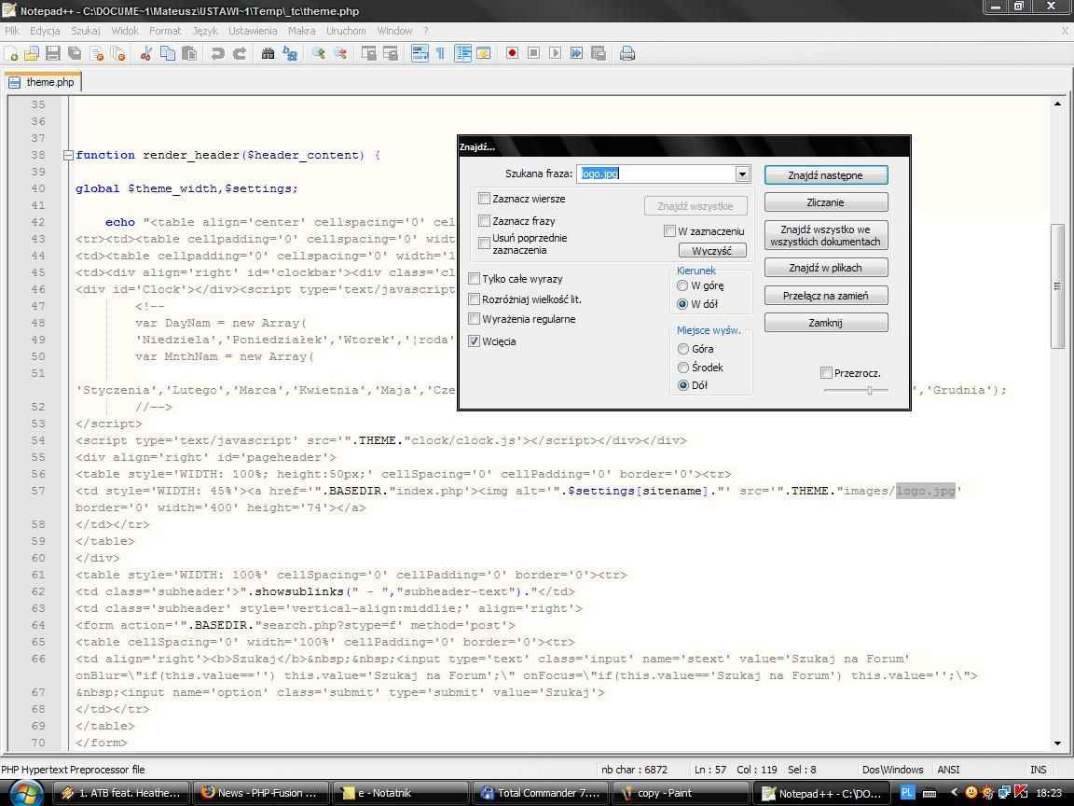
Task: Open the Widok menu
Action: click(125, 31)
